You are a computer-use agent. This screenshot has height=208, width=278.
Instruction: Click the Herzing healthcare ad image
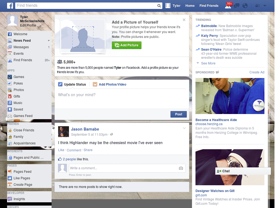coord(230,96)
